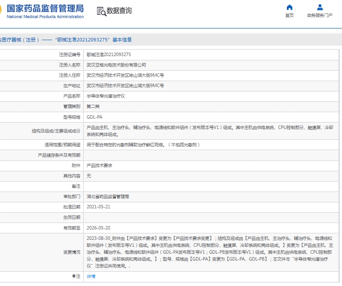Click the 变更情况 change history text
342x286 pixels.
point(210,252)
